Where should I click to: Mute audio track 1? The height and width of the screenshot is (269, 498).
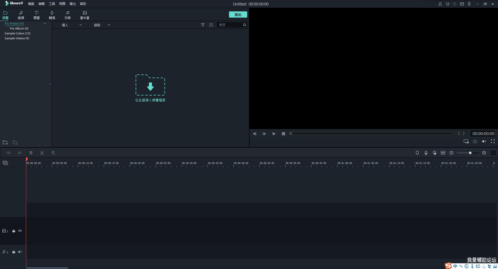pos(20,252)
